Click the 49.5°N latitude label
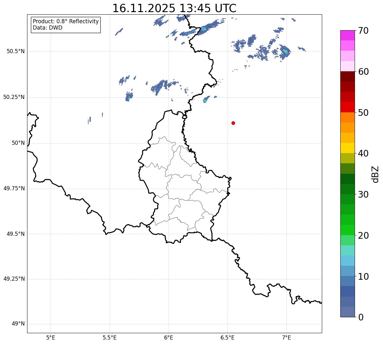 pyautogui.click(x=16, y=234)
